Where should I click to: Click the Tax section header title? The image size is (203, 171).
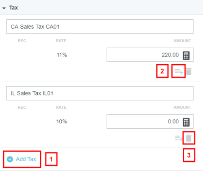13,8
